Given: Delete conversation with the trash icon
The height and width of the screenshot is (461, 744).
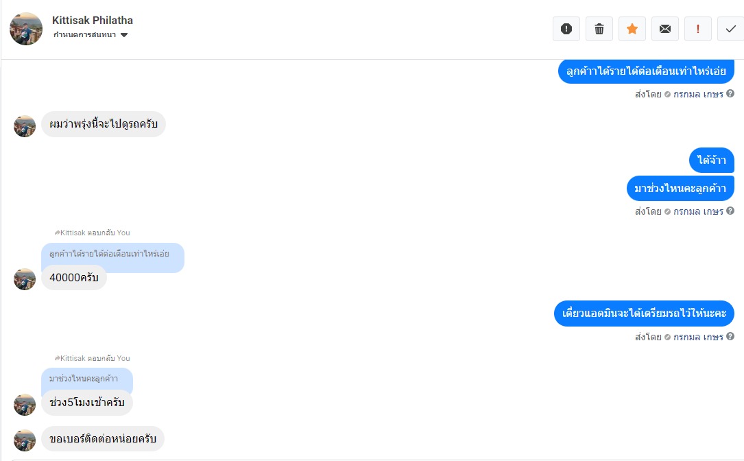Looking at the screenshot, I should (x=599, y=29).
